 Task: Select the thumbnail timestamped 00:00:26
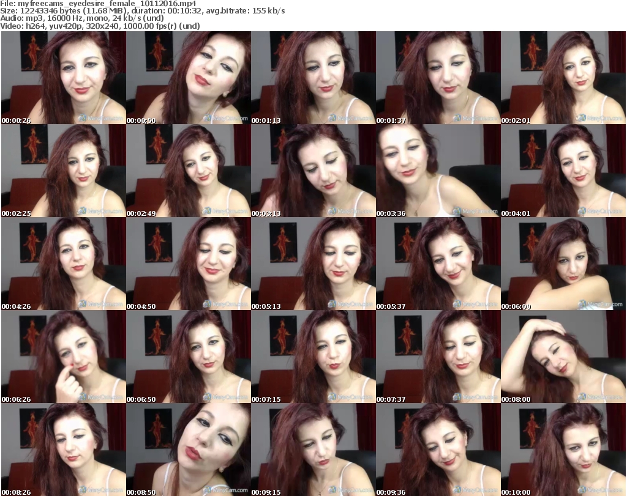[x=64, y=78]
